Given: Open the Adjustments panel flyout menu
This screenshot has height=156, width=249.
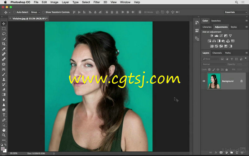Looking at the screenshot, I should click(247, 27).
